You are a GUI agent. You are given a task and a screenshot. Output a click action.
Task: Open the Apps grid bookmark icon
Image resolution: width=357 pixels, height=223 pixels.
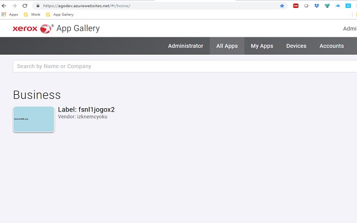[4, 14]
